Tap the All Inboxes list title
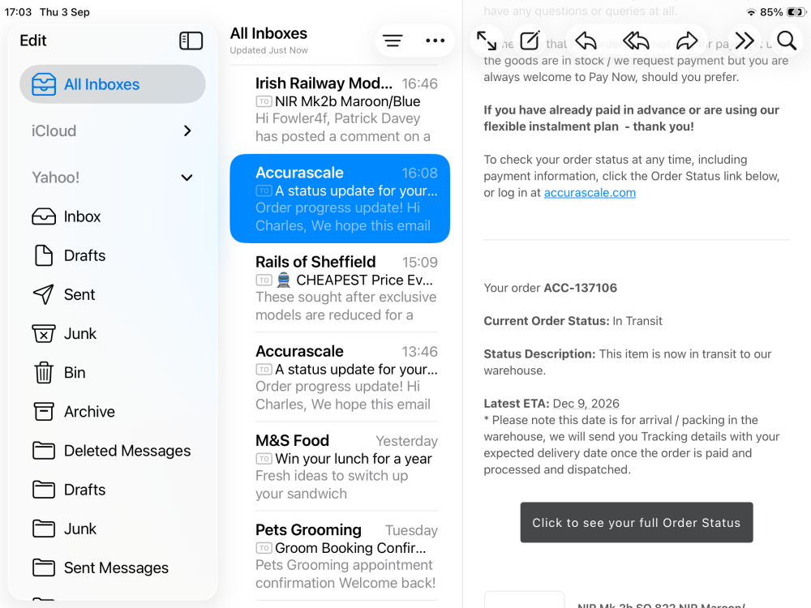This screenshot has height=608, width=811. (x=268, y=33)
